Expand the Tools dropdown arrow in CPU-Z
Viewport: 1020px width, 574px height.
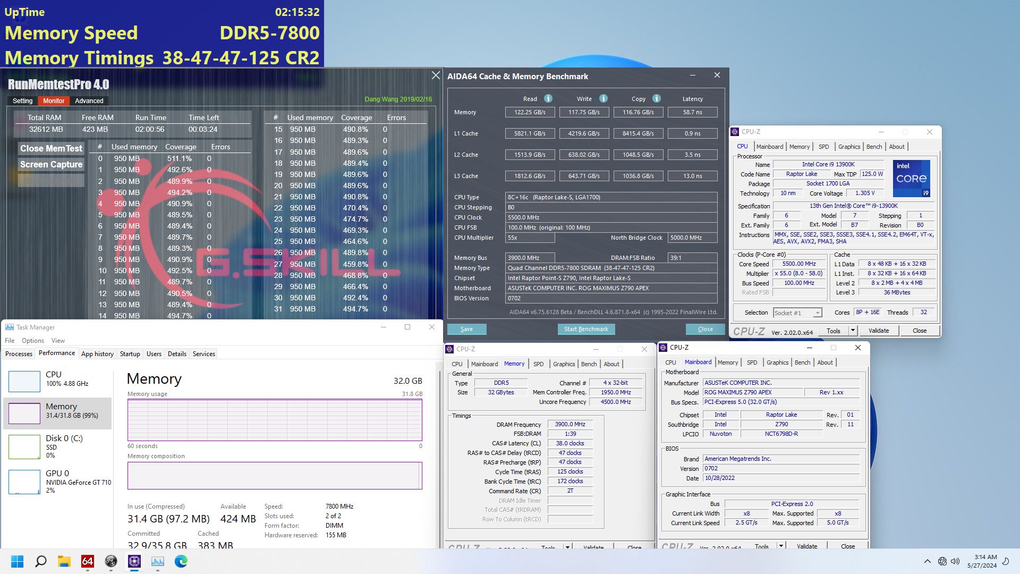[x=853, y=331]
